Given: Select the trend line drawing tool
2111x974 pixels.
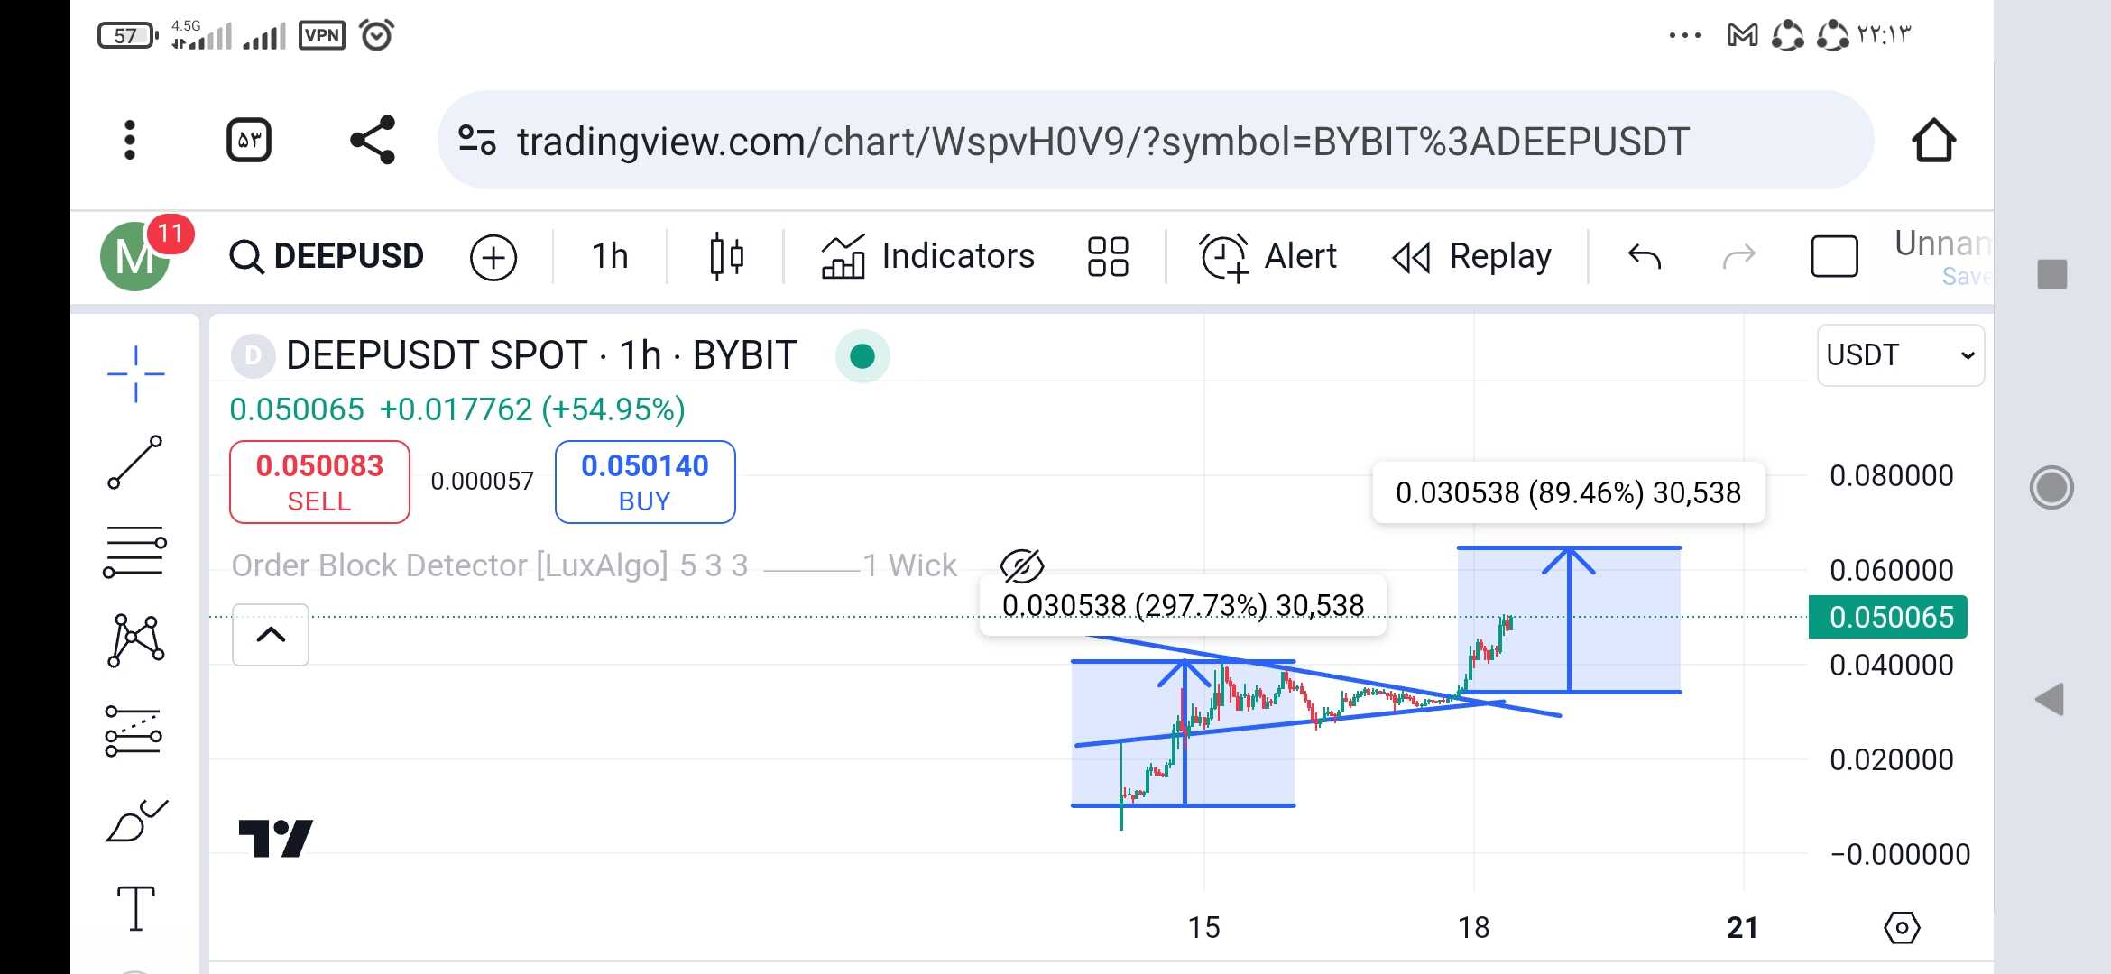Looking at the screenshot, I should (135, 462).
